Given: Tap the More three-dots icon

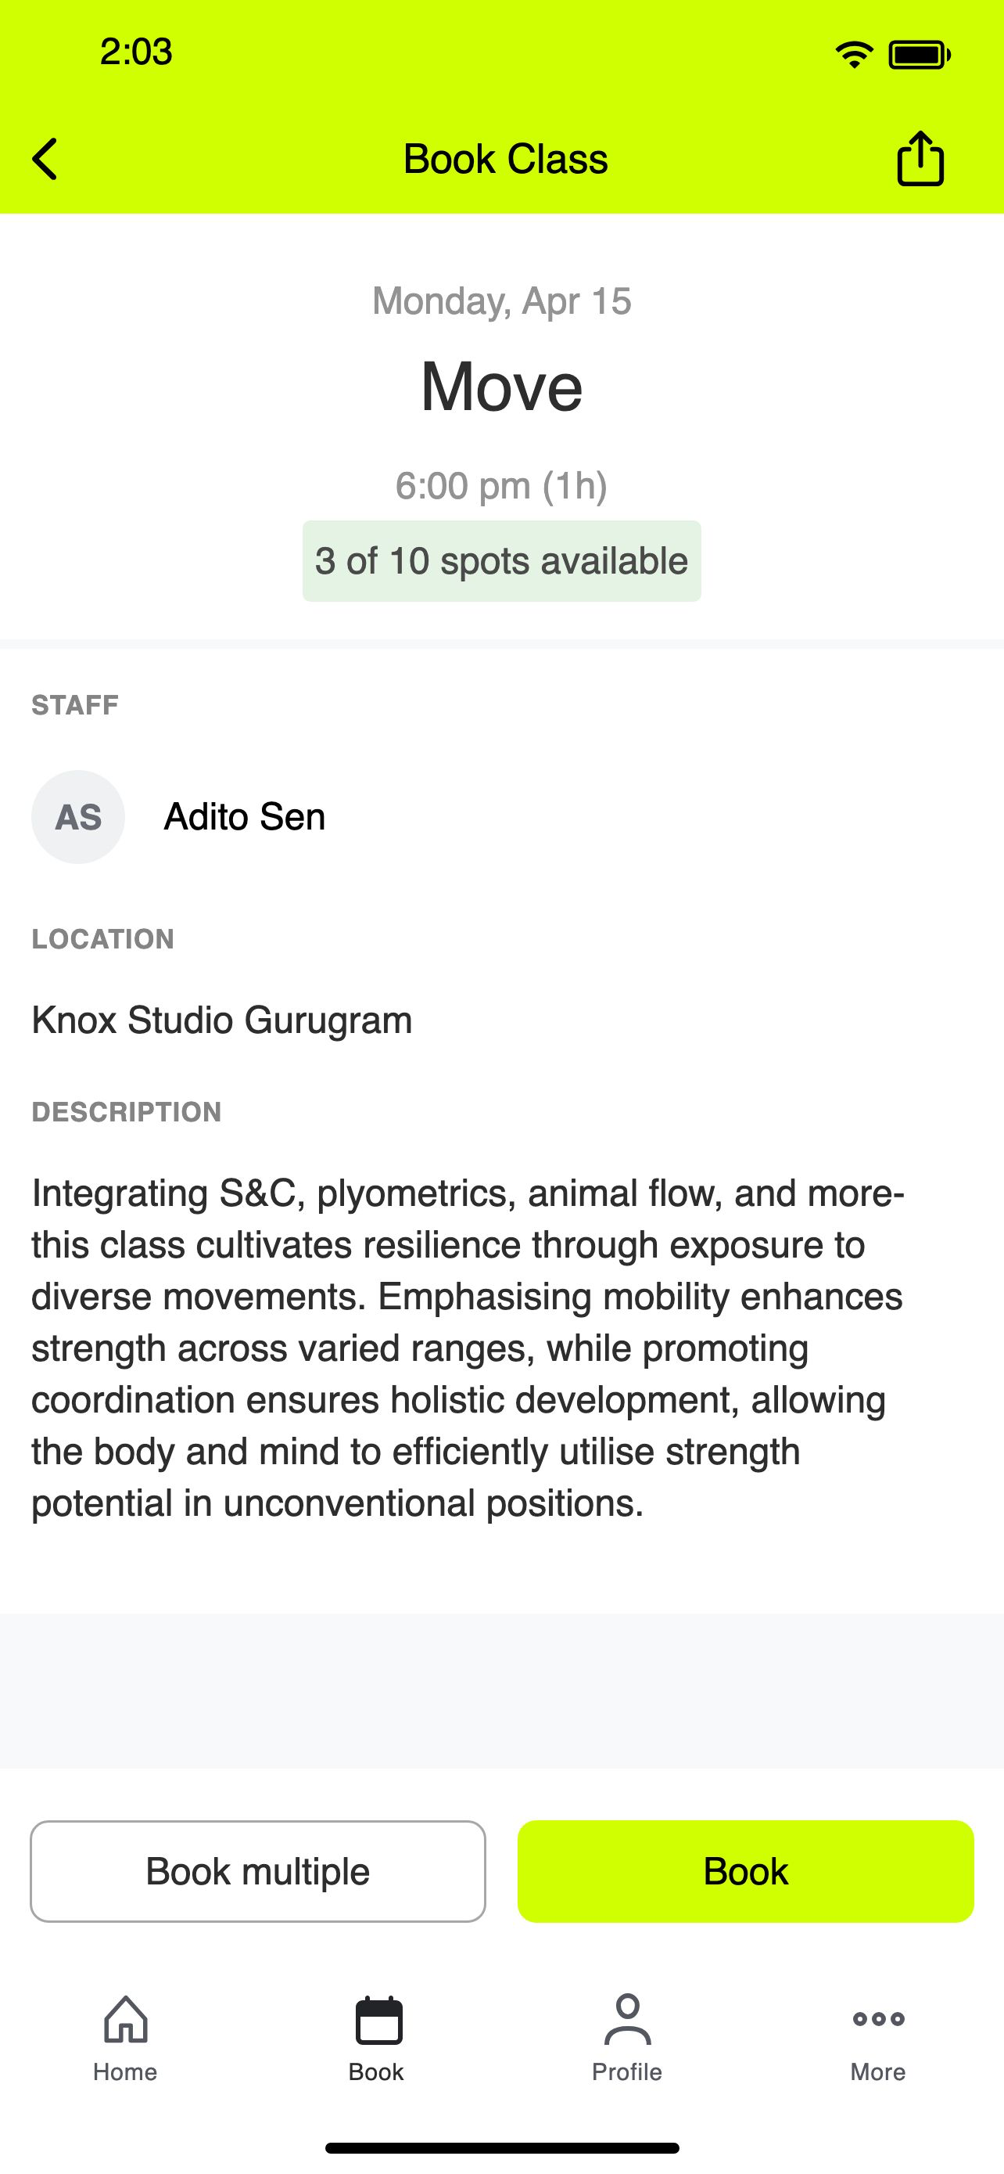Looking at the screenshot, I should click(878, 2019).
